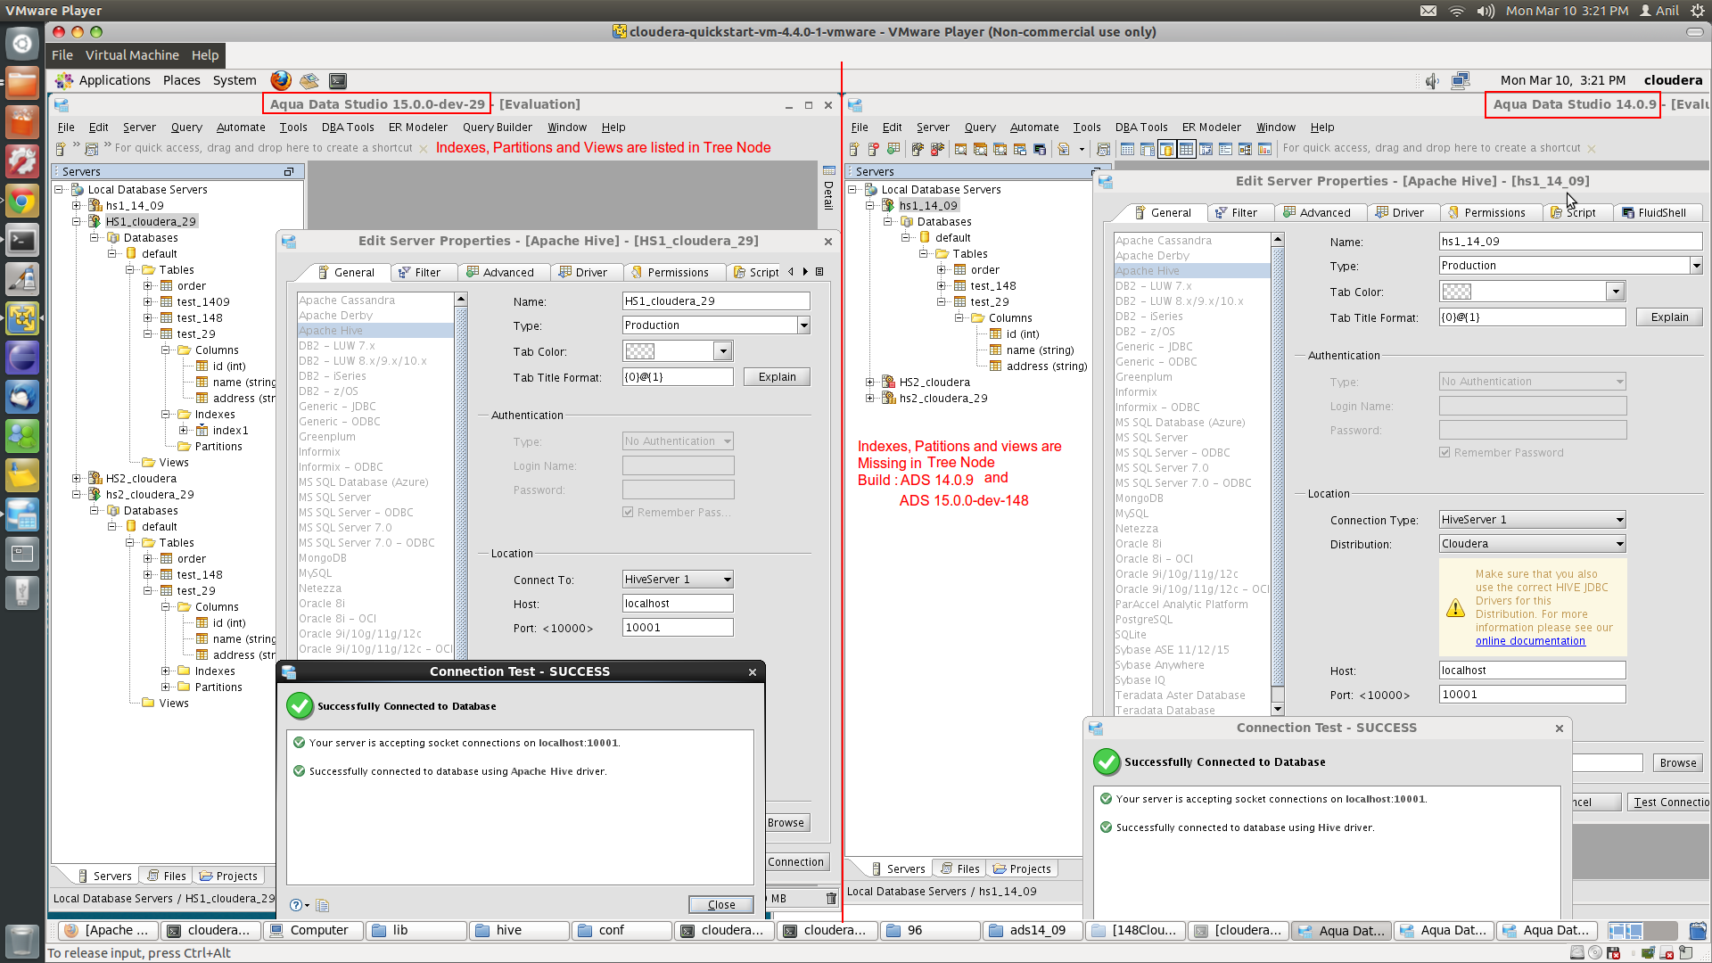
Task: Open the Places menu in GNOME panel
Action: (181, 80)
